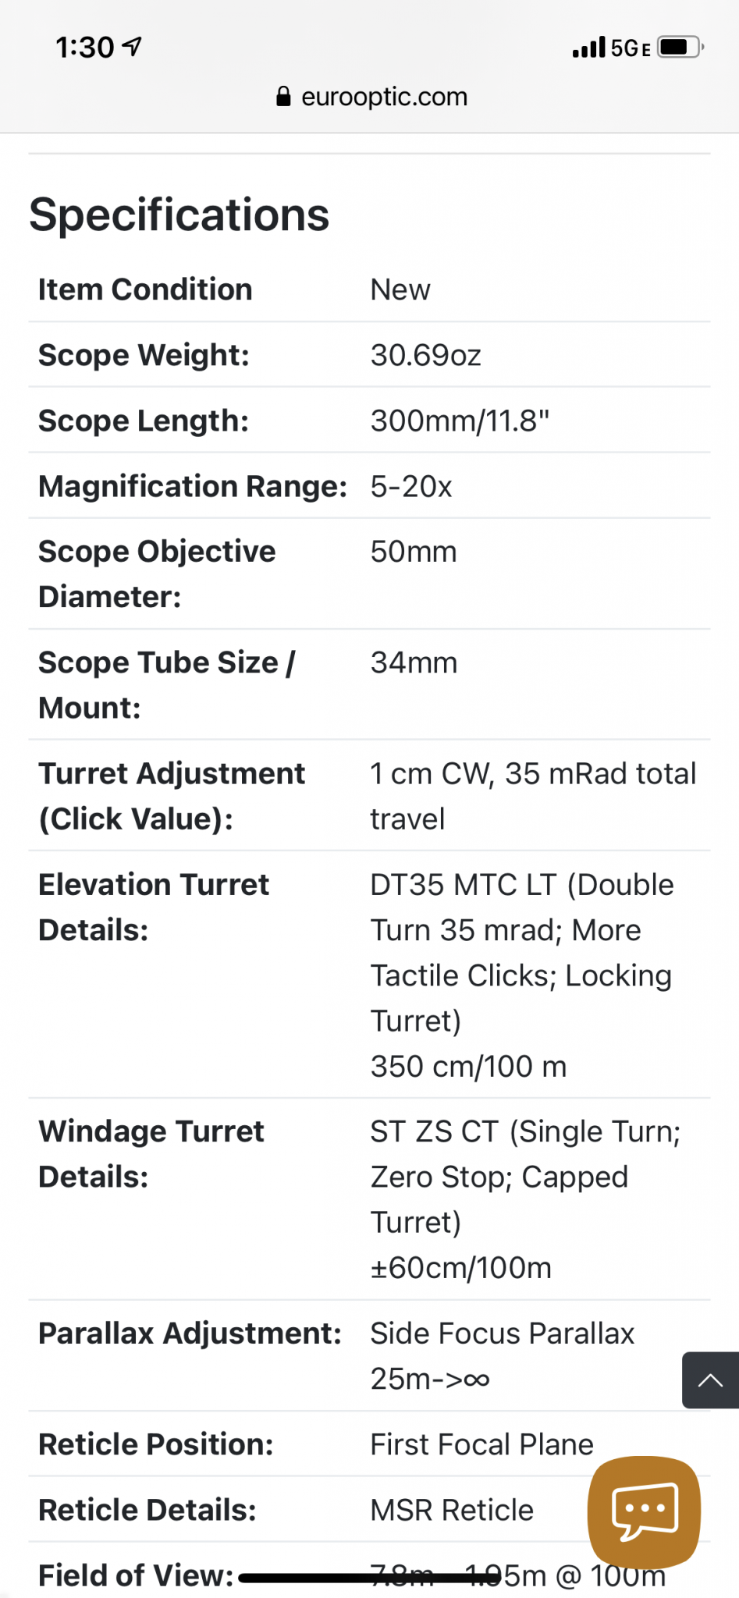Click the Item Condition label
The image size is (739, 1598).
pyautogui.click(x=145, y=289)
